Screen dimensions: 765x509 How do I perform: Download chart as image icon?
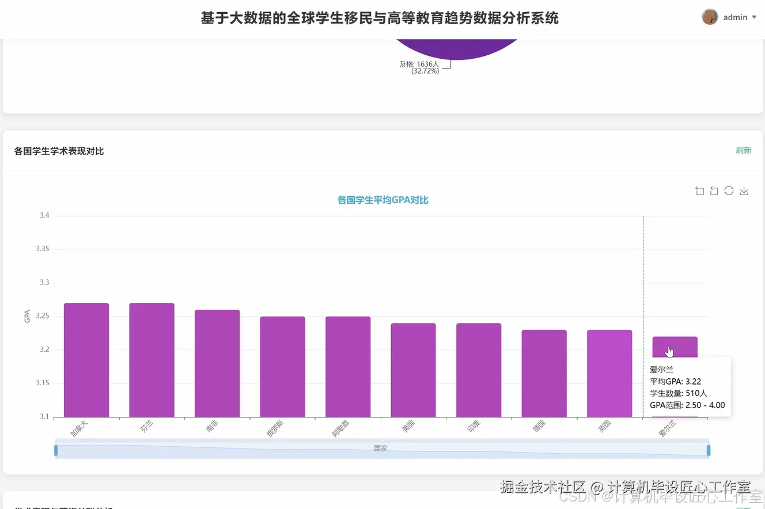tap(744, 191)
